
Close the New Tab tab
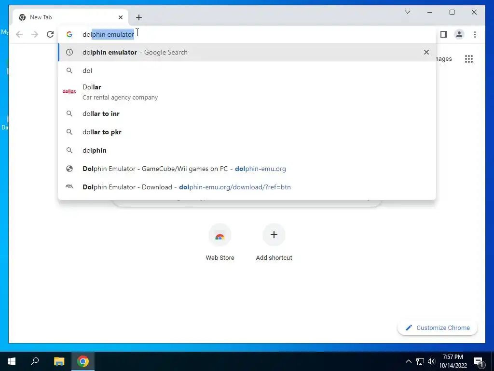[x=120, y=17]
